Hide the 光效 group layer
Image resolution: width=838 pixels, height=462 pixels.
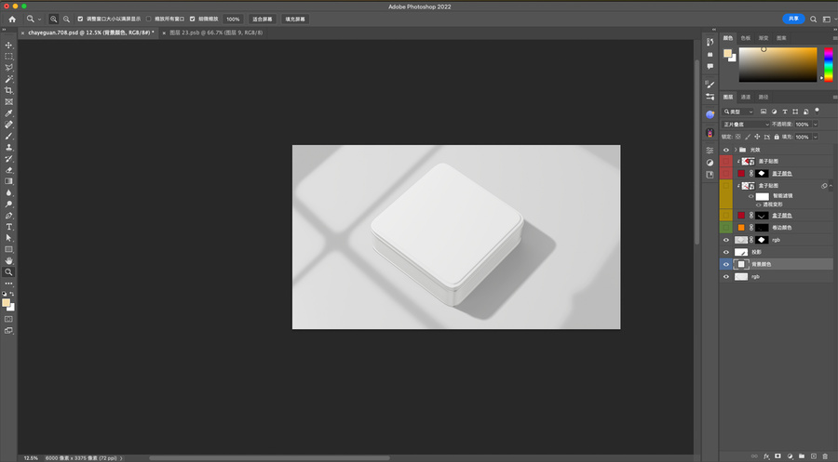pos(725,150)
